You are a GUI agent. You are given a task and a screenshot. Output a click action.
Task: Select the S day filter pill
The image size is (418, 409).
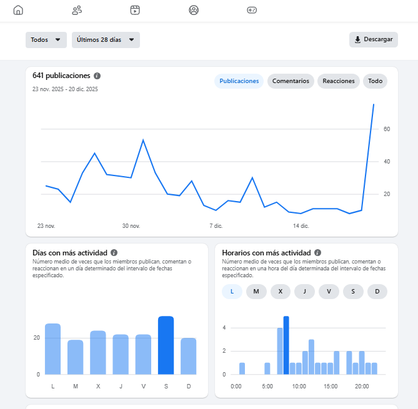click(x=353, y=292)
